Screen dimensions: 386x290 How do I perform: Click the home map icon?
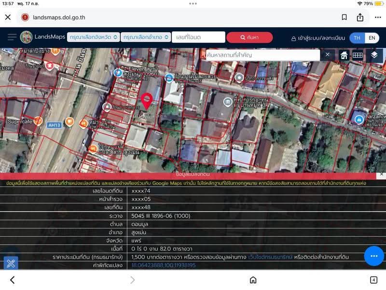[344, 55]
